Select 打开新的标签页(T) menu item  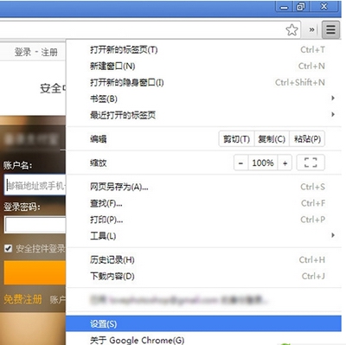[203, 50]
